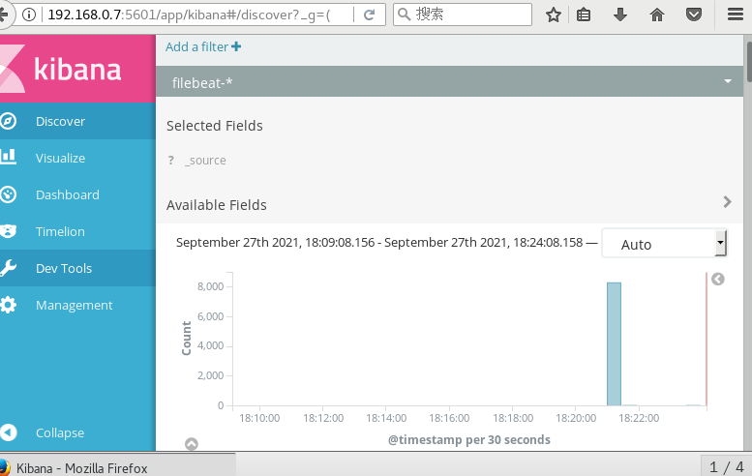Collapse the field sidebar using chart-side arrow
Image resolution: width=752 pixels, height=476 pixels.
tap(717, 279)
